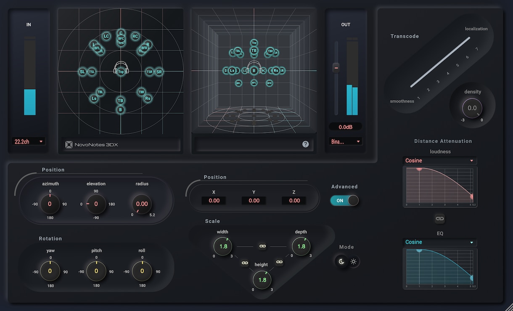Open the Bina... output format dropdown
This screenshot has height=311, width=513.
[346, 141]
